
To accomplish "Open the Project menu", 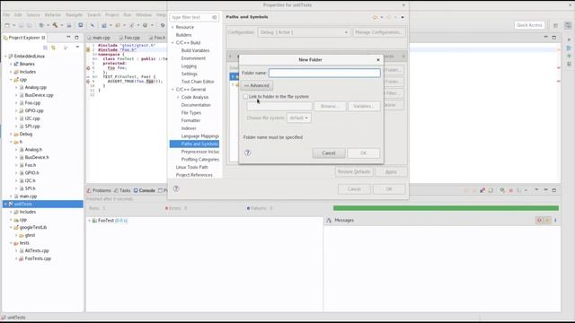I will tap(111, 15).
